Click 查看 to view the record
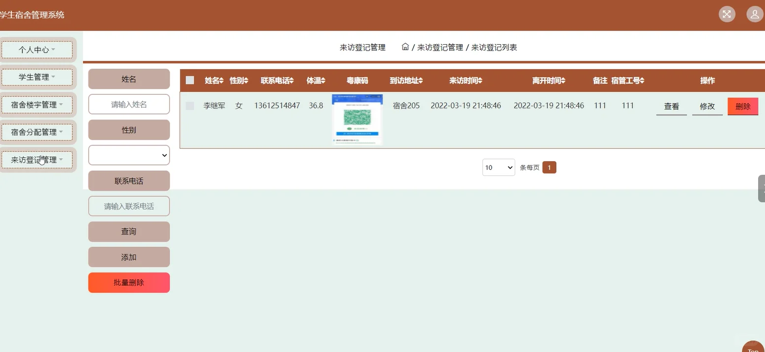The height and width of the screenshot is (352, 765). (671, 106)
